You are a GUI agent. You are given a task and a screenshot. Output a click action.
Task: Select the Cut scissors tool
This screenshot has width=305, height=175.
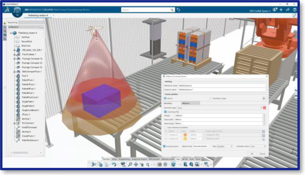click(x=94, y=164)
